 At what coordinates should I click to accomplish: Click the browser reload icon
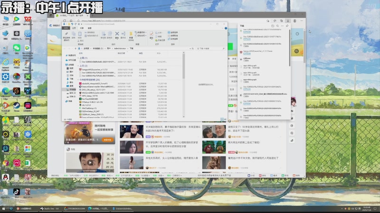[65, 21]
